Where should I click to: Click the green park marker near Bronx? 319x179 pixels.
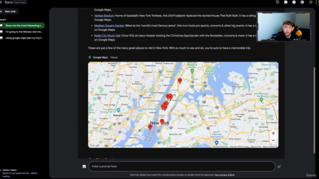(x=192, y=71)
